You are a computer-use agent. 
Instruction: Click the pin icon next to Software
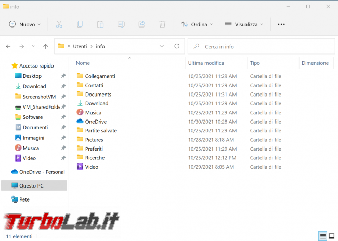tap(63, 117)
